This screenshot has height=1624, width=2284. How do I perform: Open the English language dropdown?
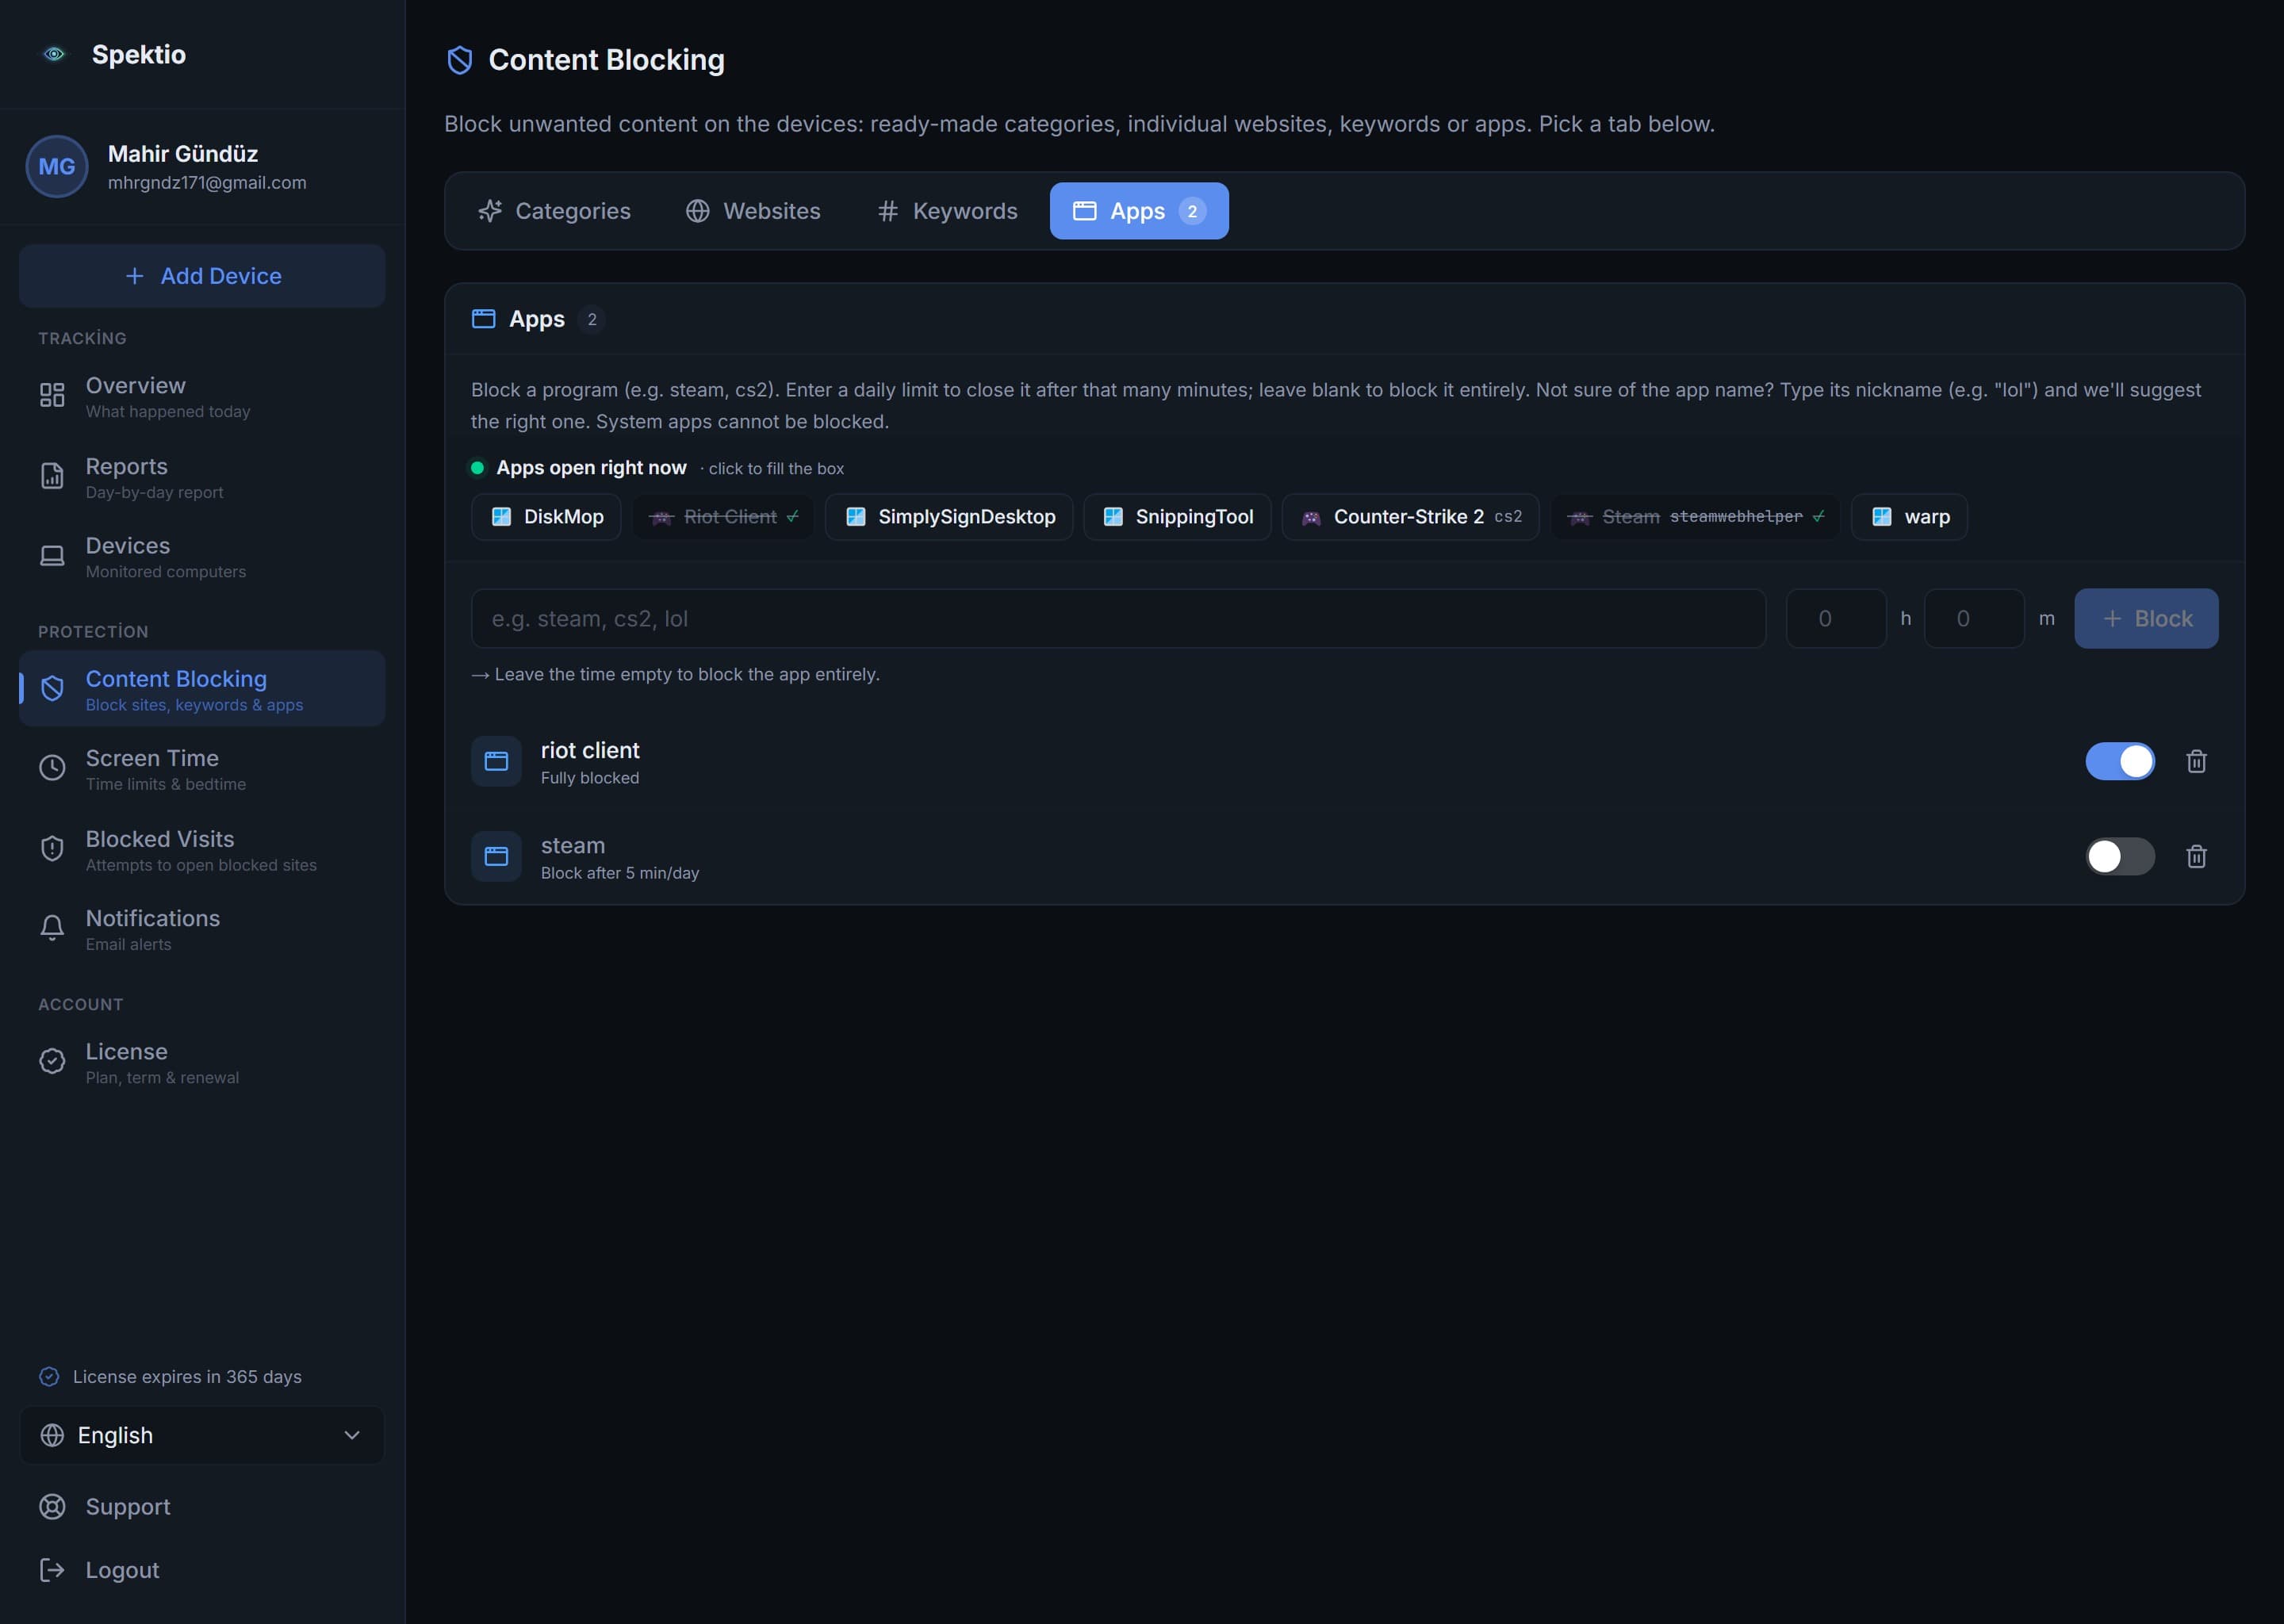202,1435
